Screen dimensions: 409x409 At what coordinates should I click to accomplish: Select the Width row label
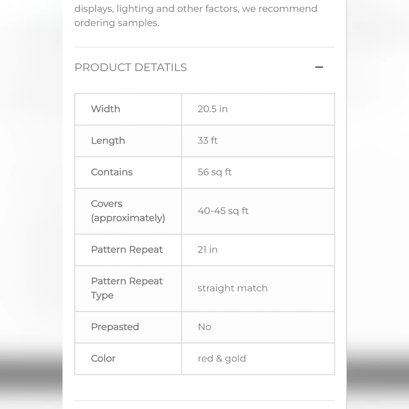tap(106, 109)
